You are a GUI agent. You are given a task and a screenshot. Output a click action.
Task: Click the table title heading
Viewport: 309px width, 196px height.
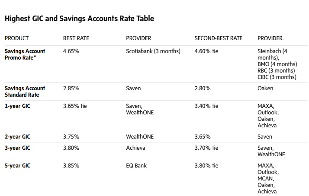pyautogui.click(x=79, y=19)
